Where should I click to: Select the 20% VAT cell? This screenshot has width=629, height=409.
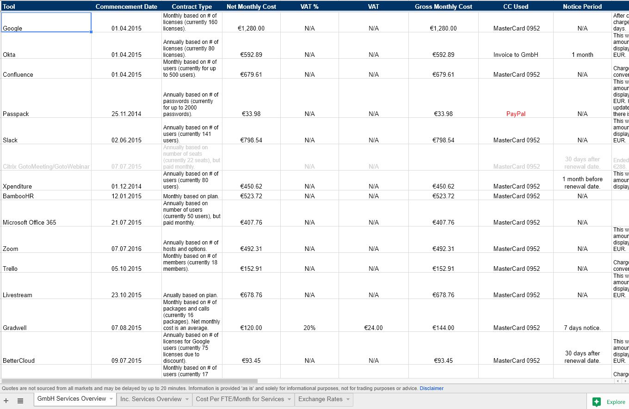tap(309, 315)
